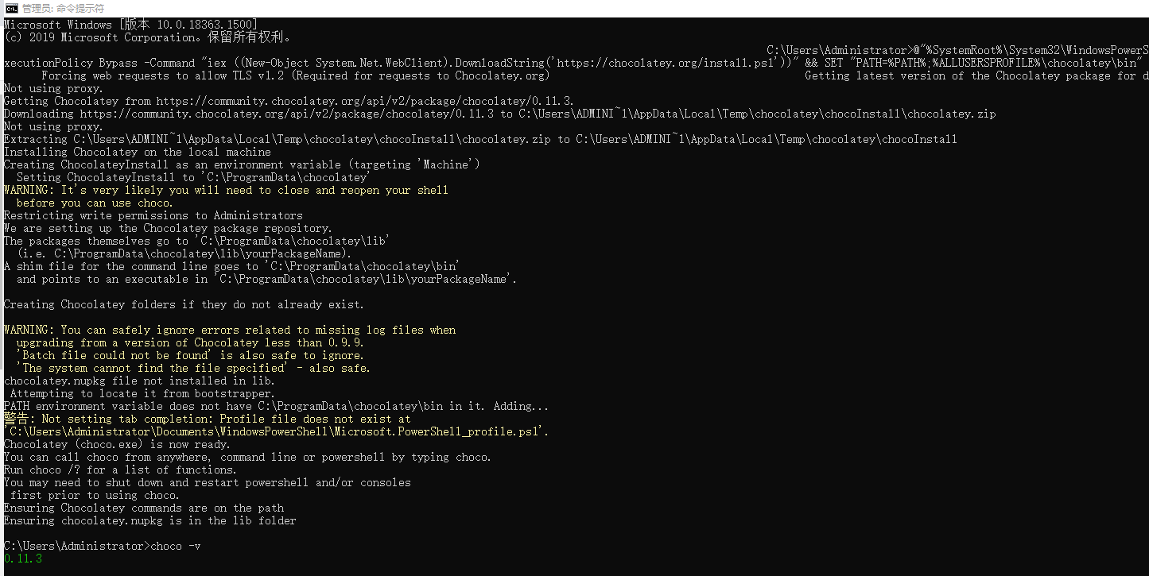
Task: Click the 'Restricting write permissions to Administrators' line
Action: (153, 215)
